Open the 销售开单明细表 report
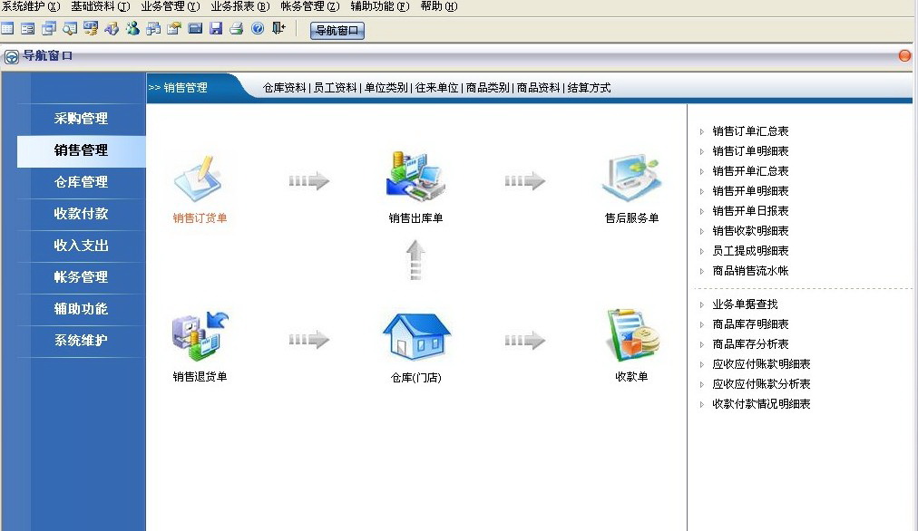Image resolution: width=918 pixels, height=531 pixels. [750, 191]
